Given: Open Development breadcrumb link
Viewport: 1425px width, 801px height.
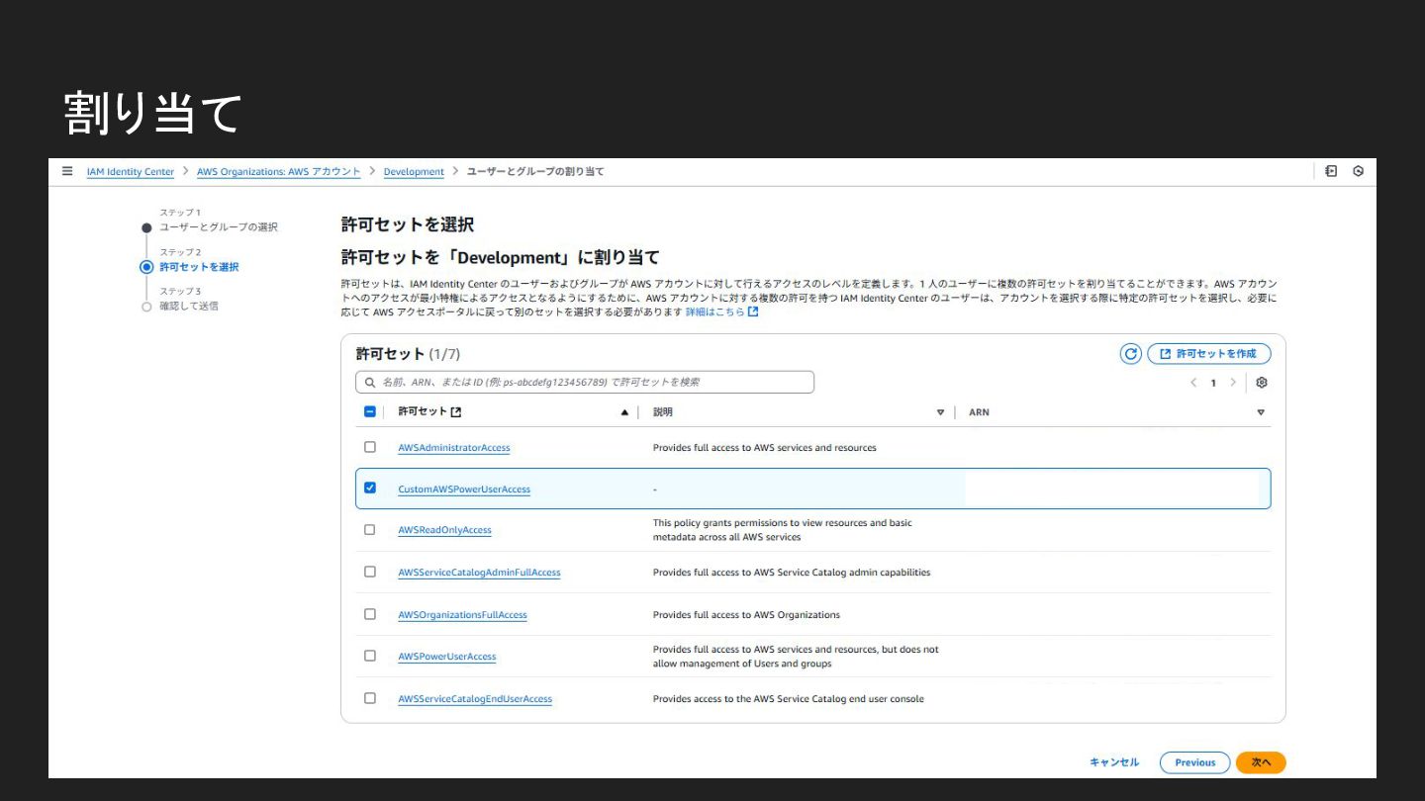Looking at the screenshot, I should click(414, 172).
